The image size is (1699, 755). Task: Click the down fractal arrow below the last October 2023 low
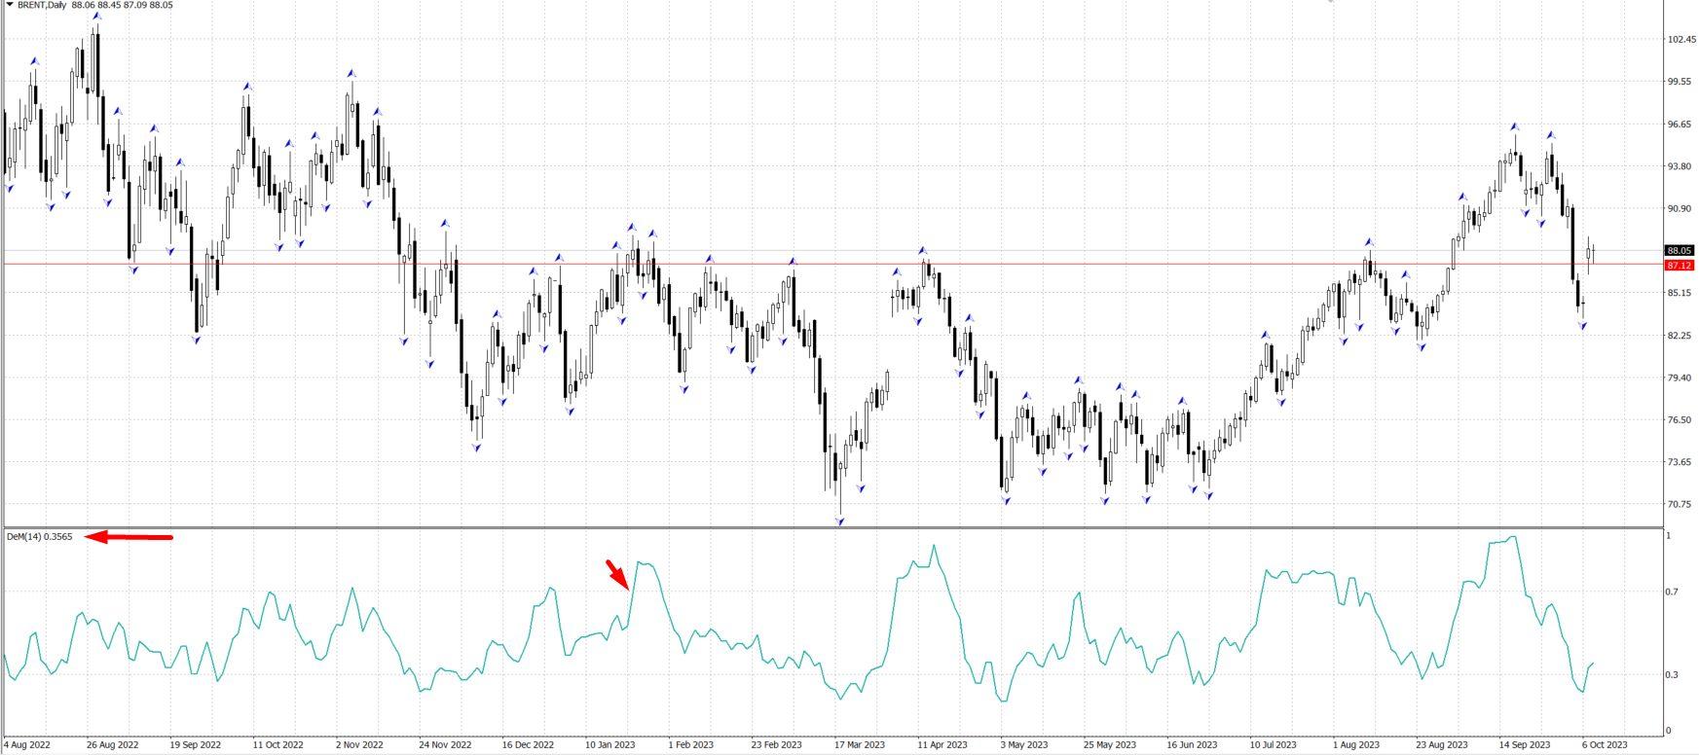[1583, 326]
